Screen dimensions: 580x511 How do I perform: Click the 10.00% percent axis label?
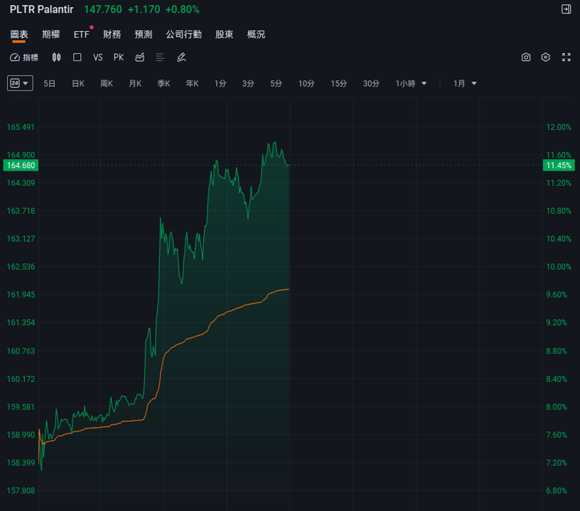[x=559, y=267]
